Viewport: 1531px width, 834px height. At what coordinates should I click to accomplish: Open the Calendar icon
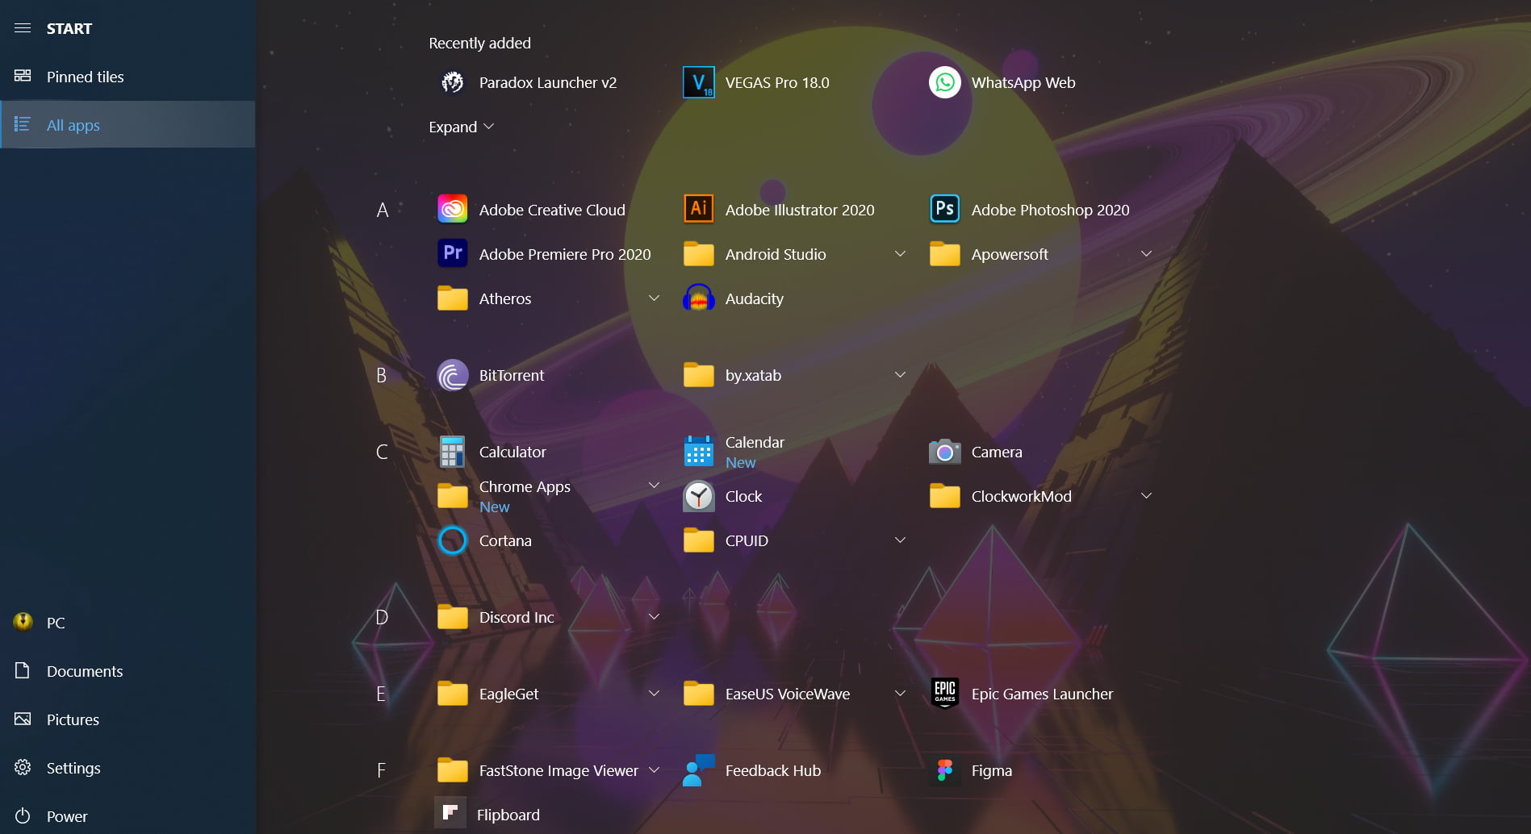point(699,452)
